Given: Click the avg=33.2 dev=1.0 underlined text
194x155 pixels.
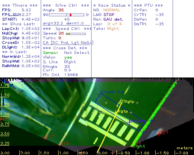Looking at the screenshot, I should click(63, 23).
